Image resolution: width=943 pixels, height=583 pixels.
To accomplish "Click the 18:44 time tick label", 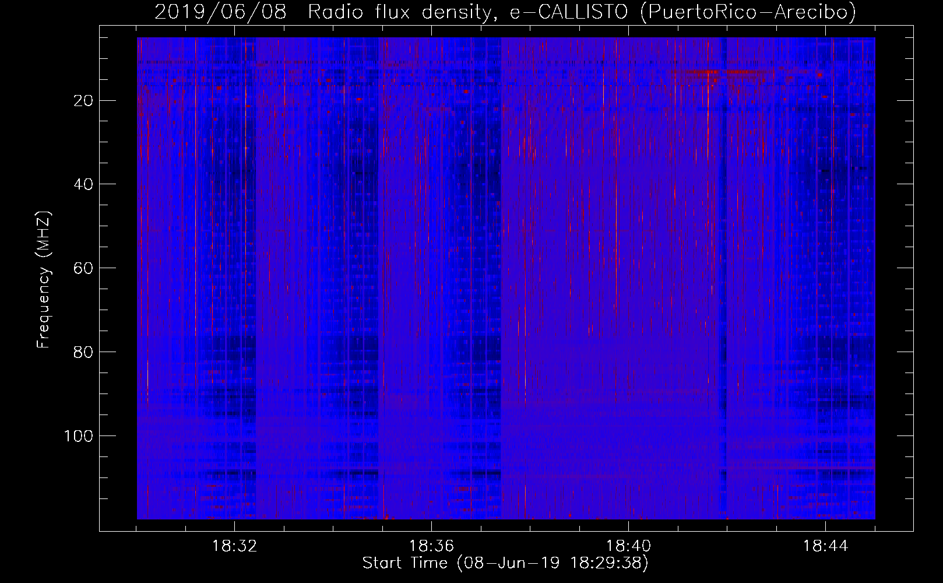I will [825, 546].
